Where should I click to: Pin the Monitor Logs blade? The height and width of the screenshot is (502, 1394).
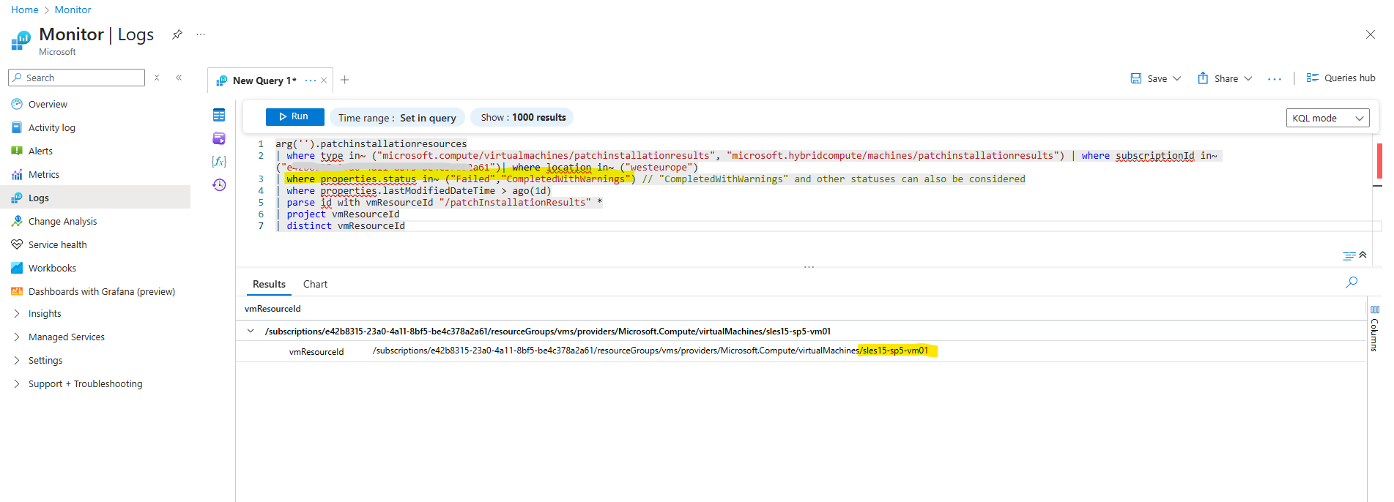coord(177,34)
